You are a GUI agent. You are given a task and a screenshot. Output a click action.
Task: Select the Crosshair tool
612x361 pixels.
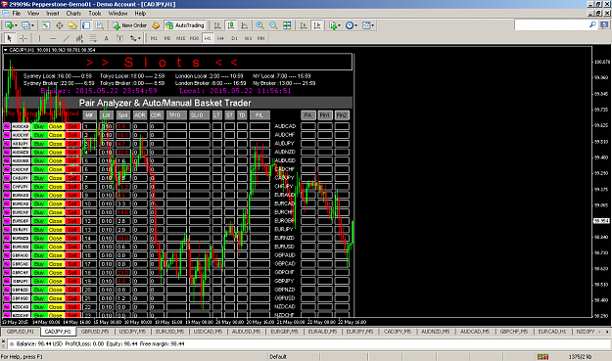tap(24, 38)
